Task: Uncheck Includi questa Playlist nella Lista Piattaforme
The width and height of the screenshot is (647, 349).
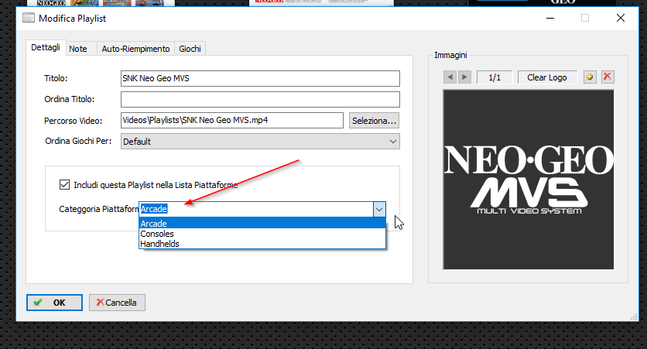Action: 64,184
